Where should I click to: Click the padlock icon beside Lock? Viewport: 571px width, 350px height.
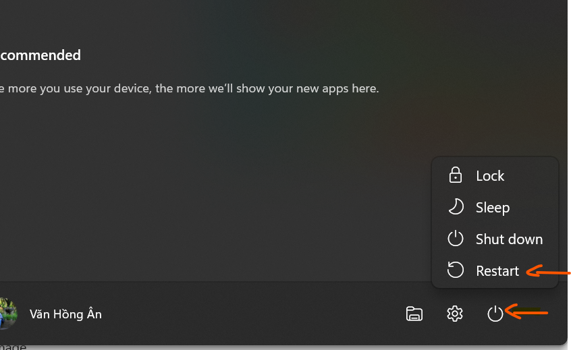click(456, 176)
